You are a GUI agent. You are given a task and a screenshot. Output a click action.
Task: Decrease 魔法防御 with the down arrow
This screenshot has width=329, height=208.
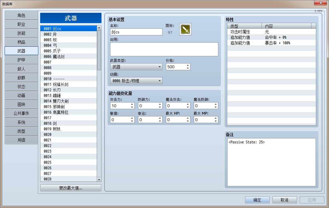coord(216,107)
